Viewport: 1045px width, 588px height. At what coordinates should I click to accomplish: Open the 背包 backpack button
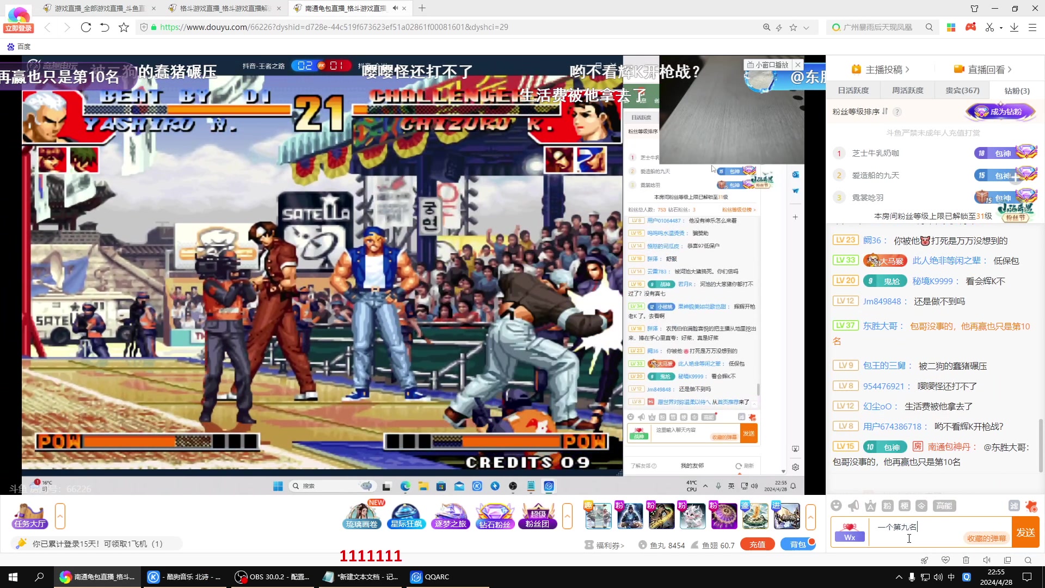click(797, 544)
